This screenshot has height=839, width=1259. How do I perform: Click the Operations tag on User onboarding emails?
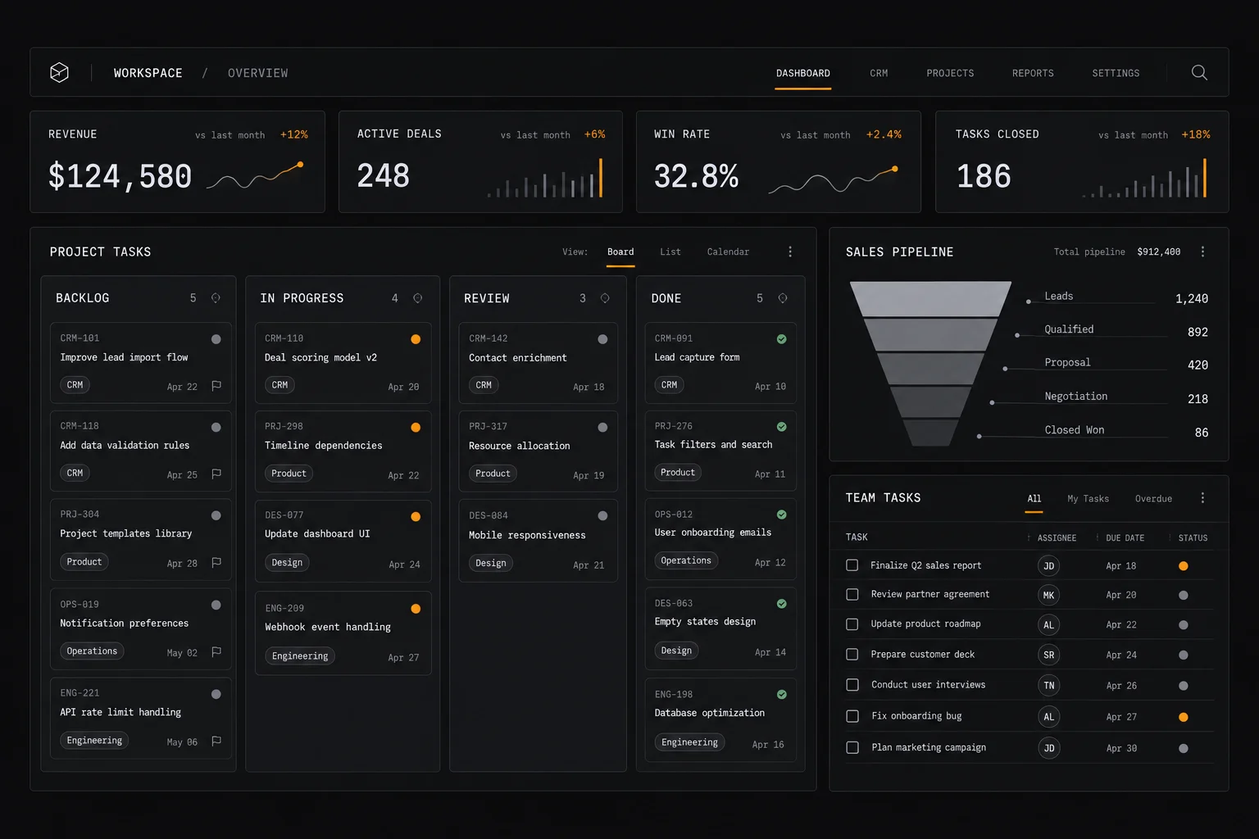coord(686,561)
